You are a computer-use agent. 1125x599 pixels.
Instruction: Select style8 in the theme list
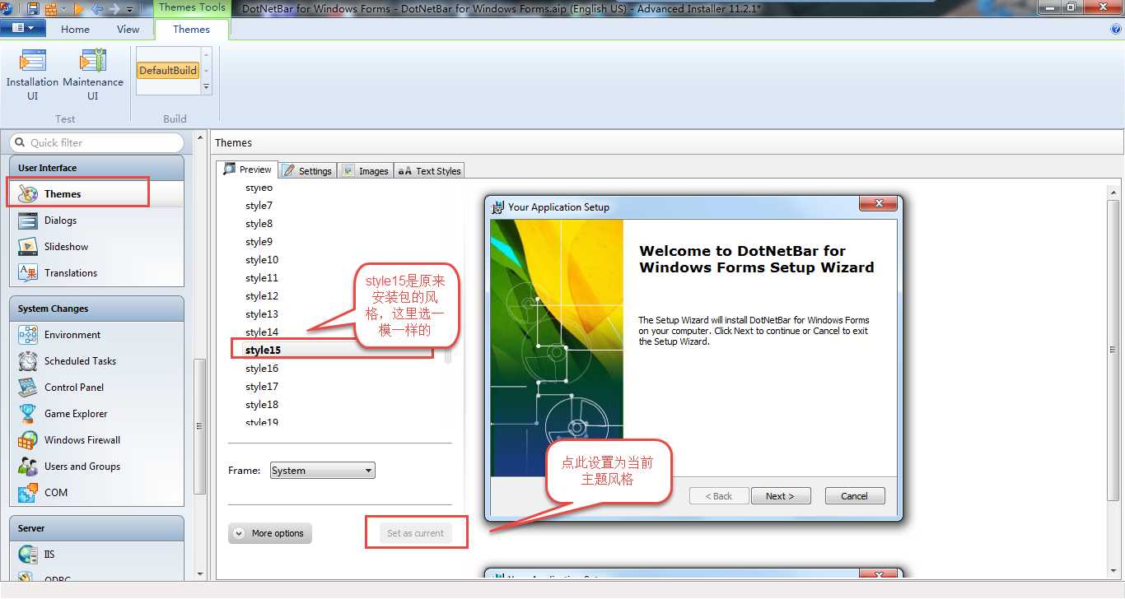pyautogui.click(x=259, y=224)
